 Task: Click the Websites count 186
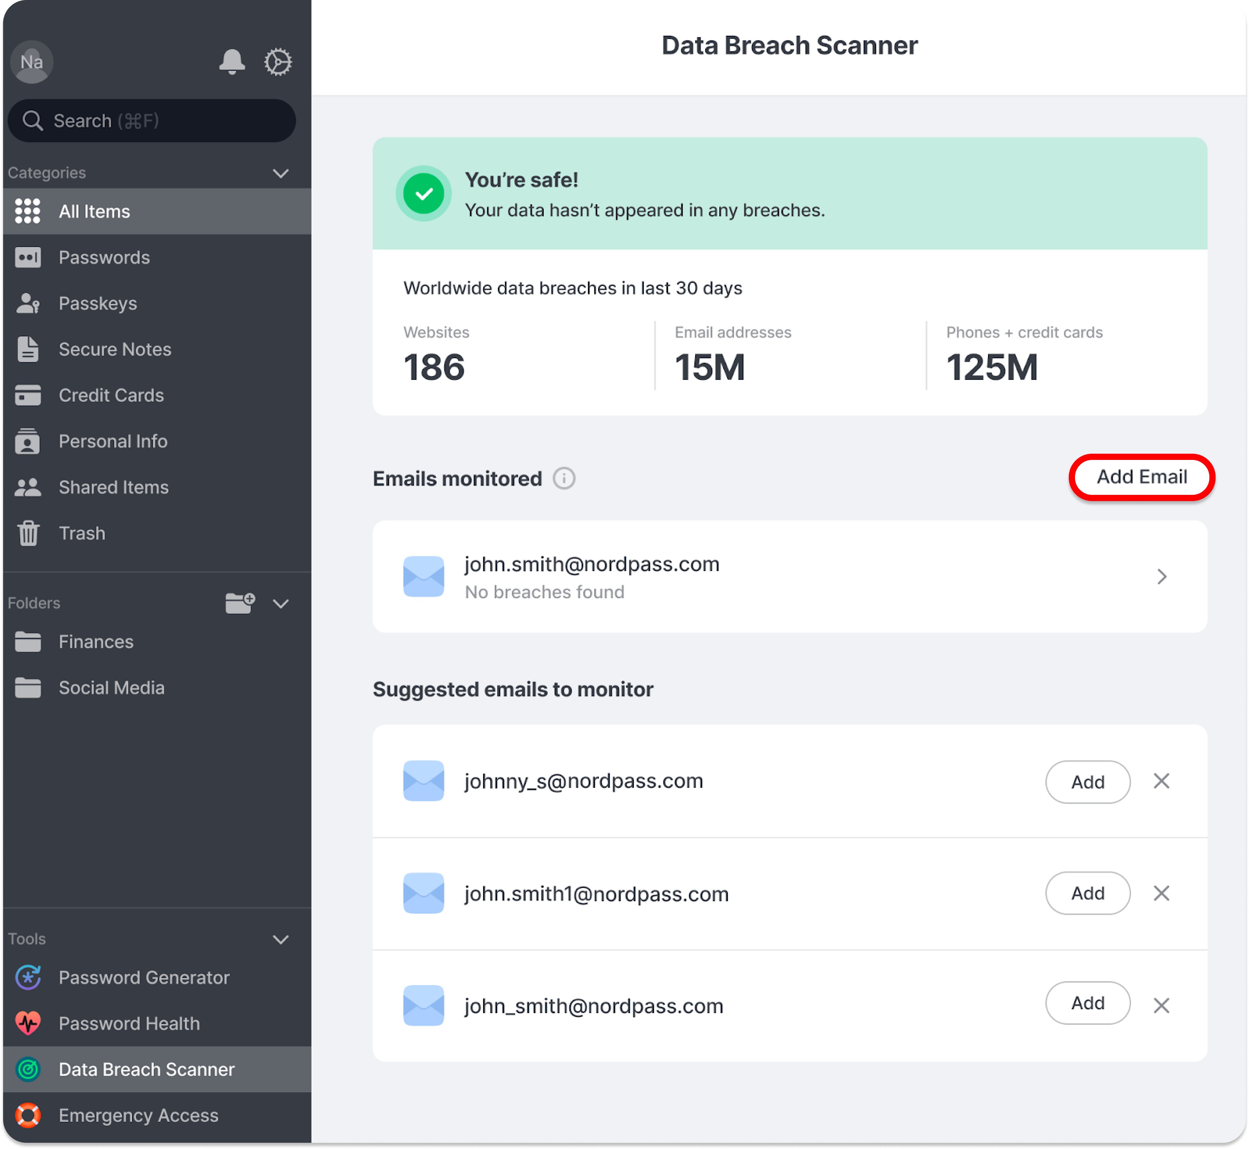[434, 367]
